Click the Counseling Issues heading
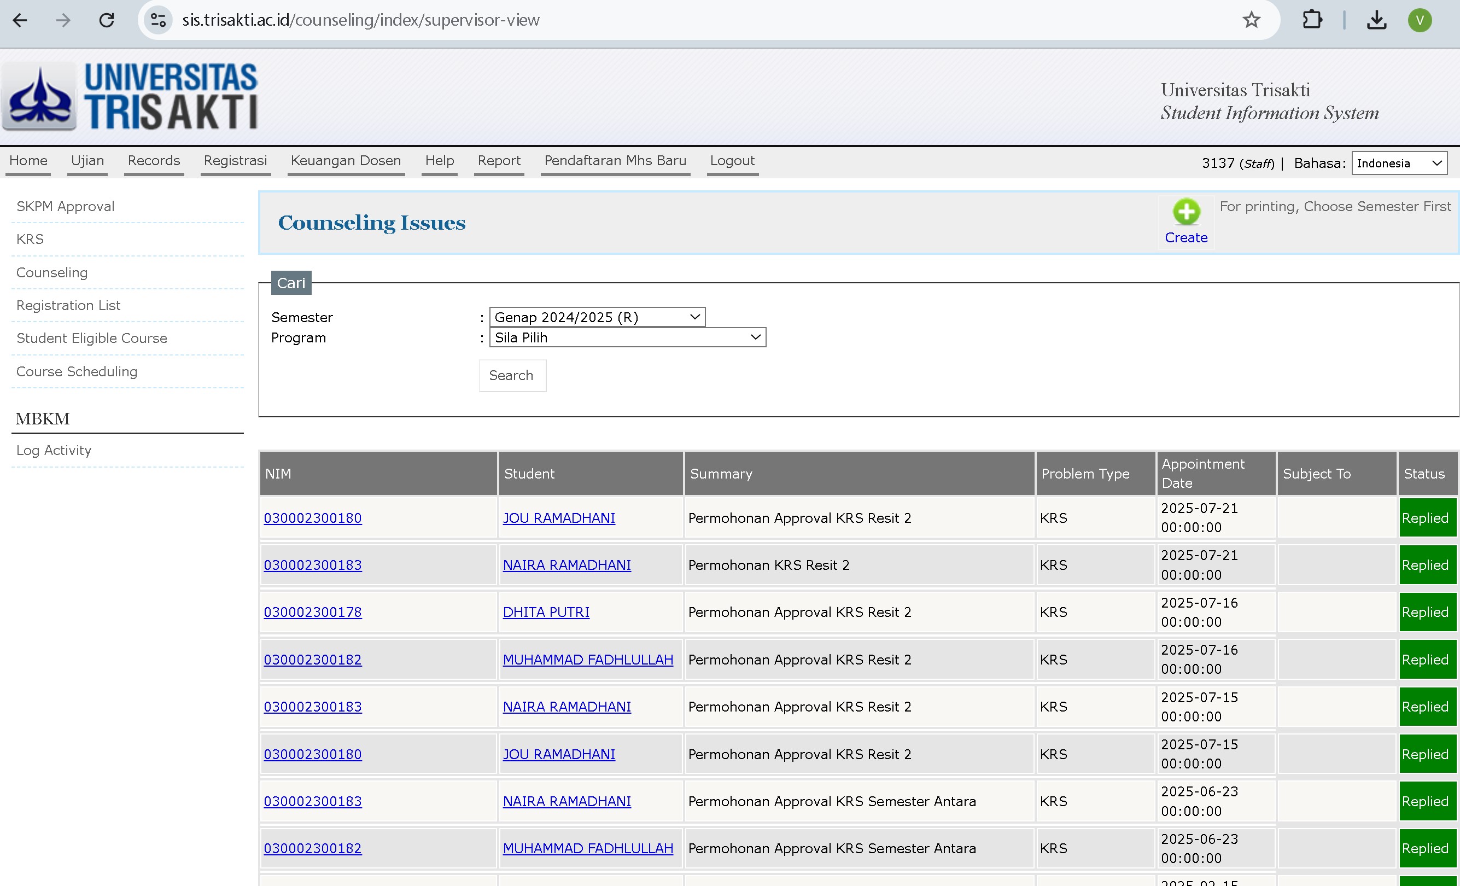Screen dimensions: 1460x886 pos(371,223)
